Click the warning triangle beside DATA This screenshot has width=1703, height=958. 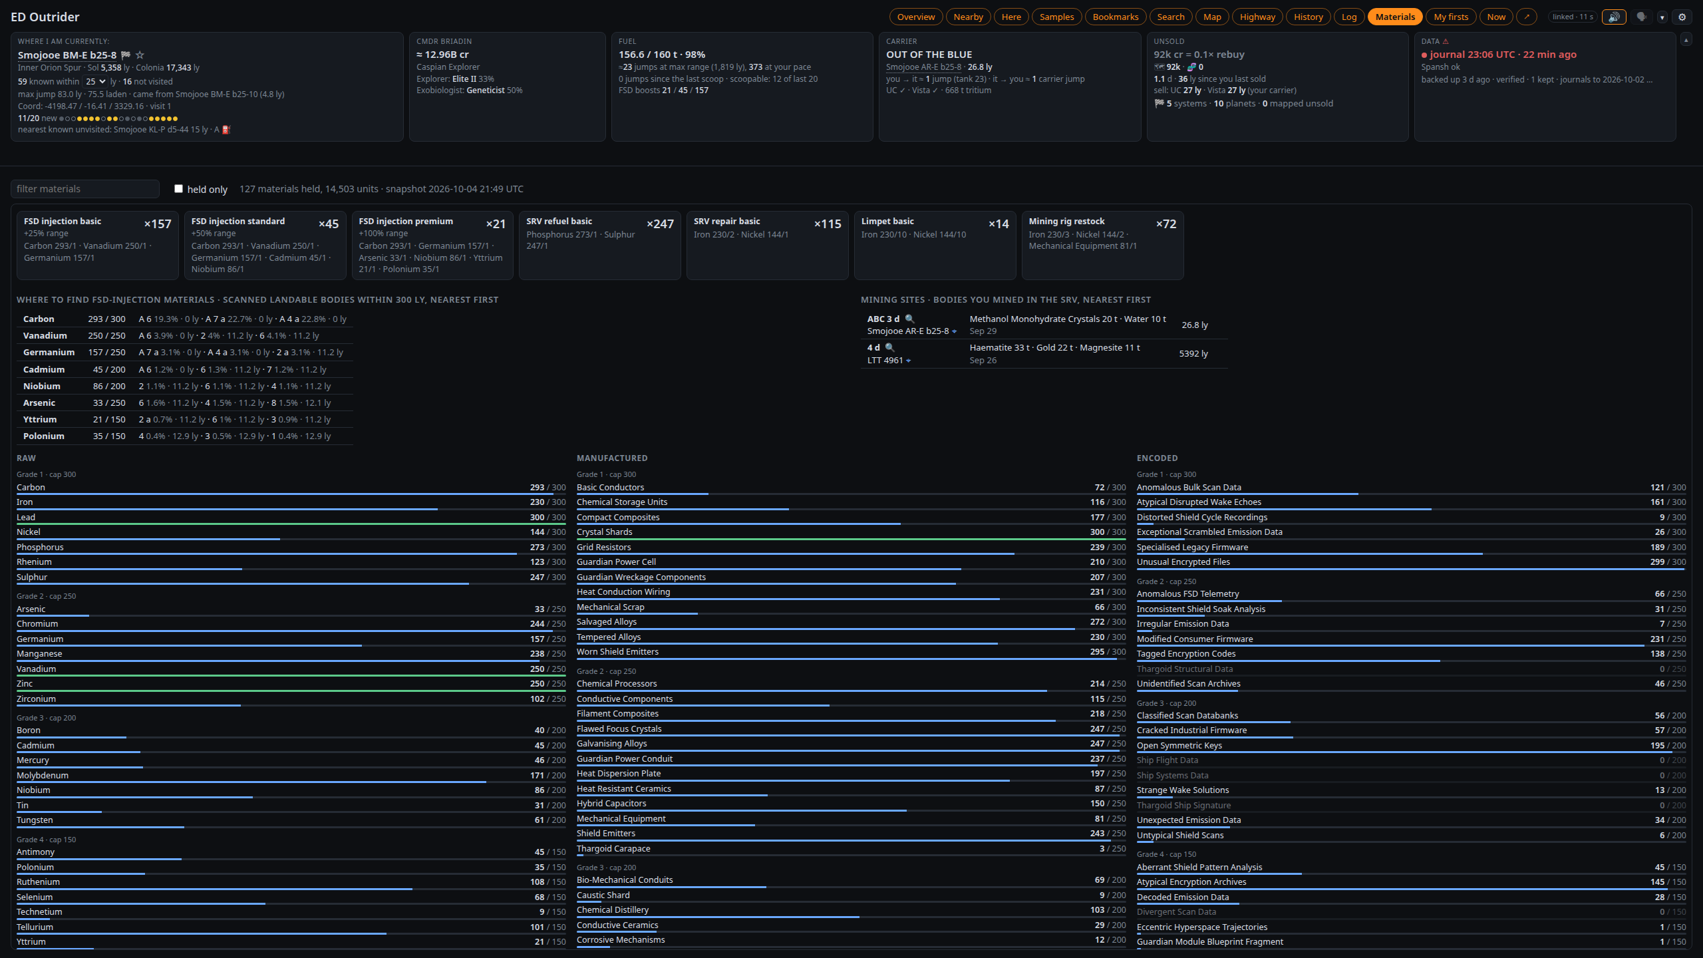(1446, 41)
